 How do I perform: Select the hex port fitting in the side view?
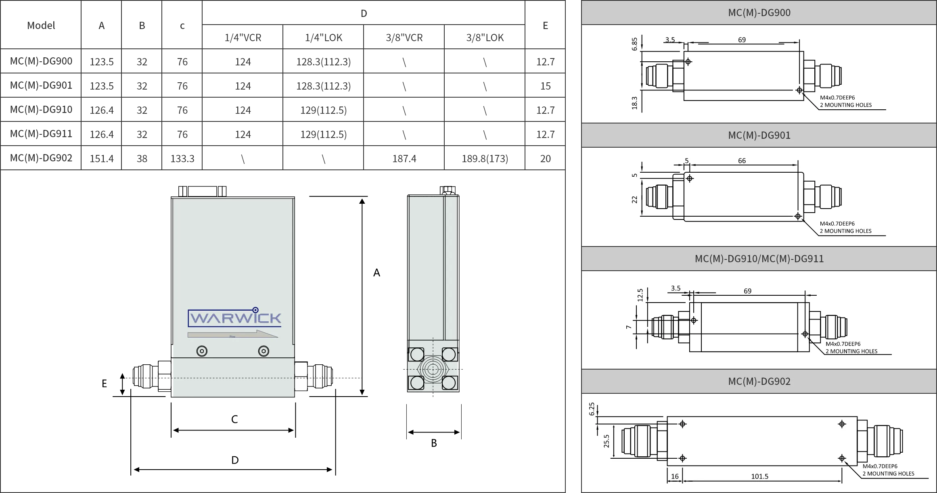pos(433,370)
